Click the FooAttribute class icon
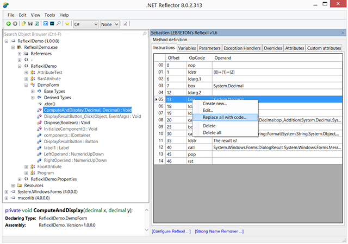 [33, 166]
